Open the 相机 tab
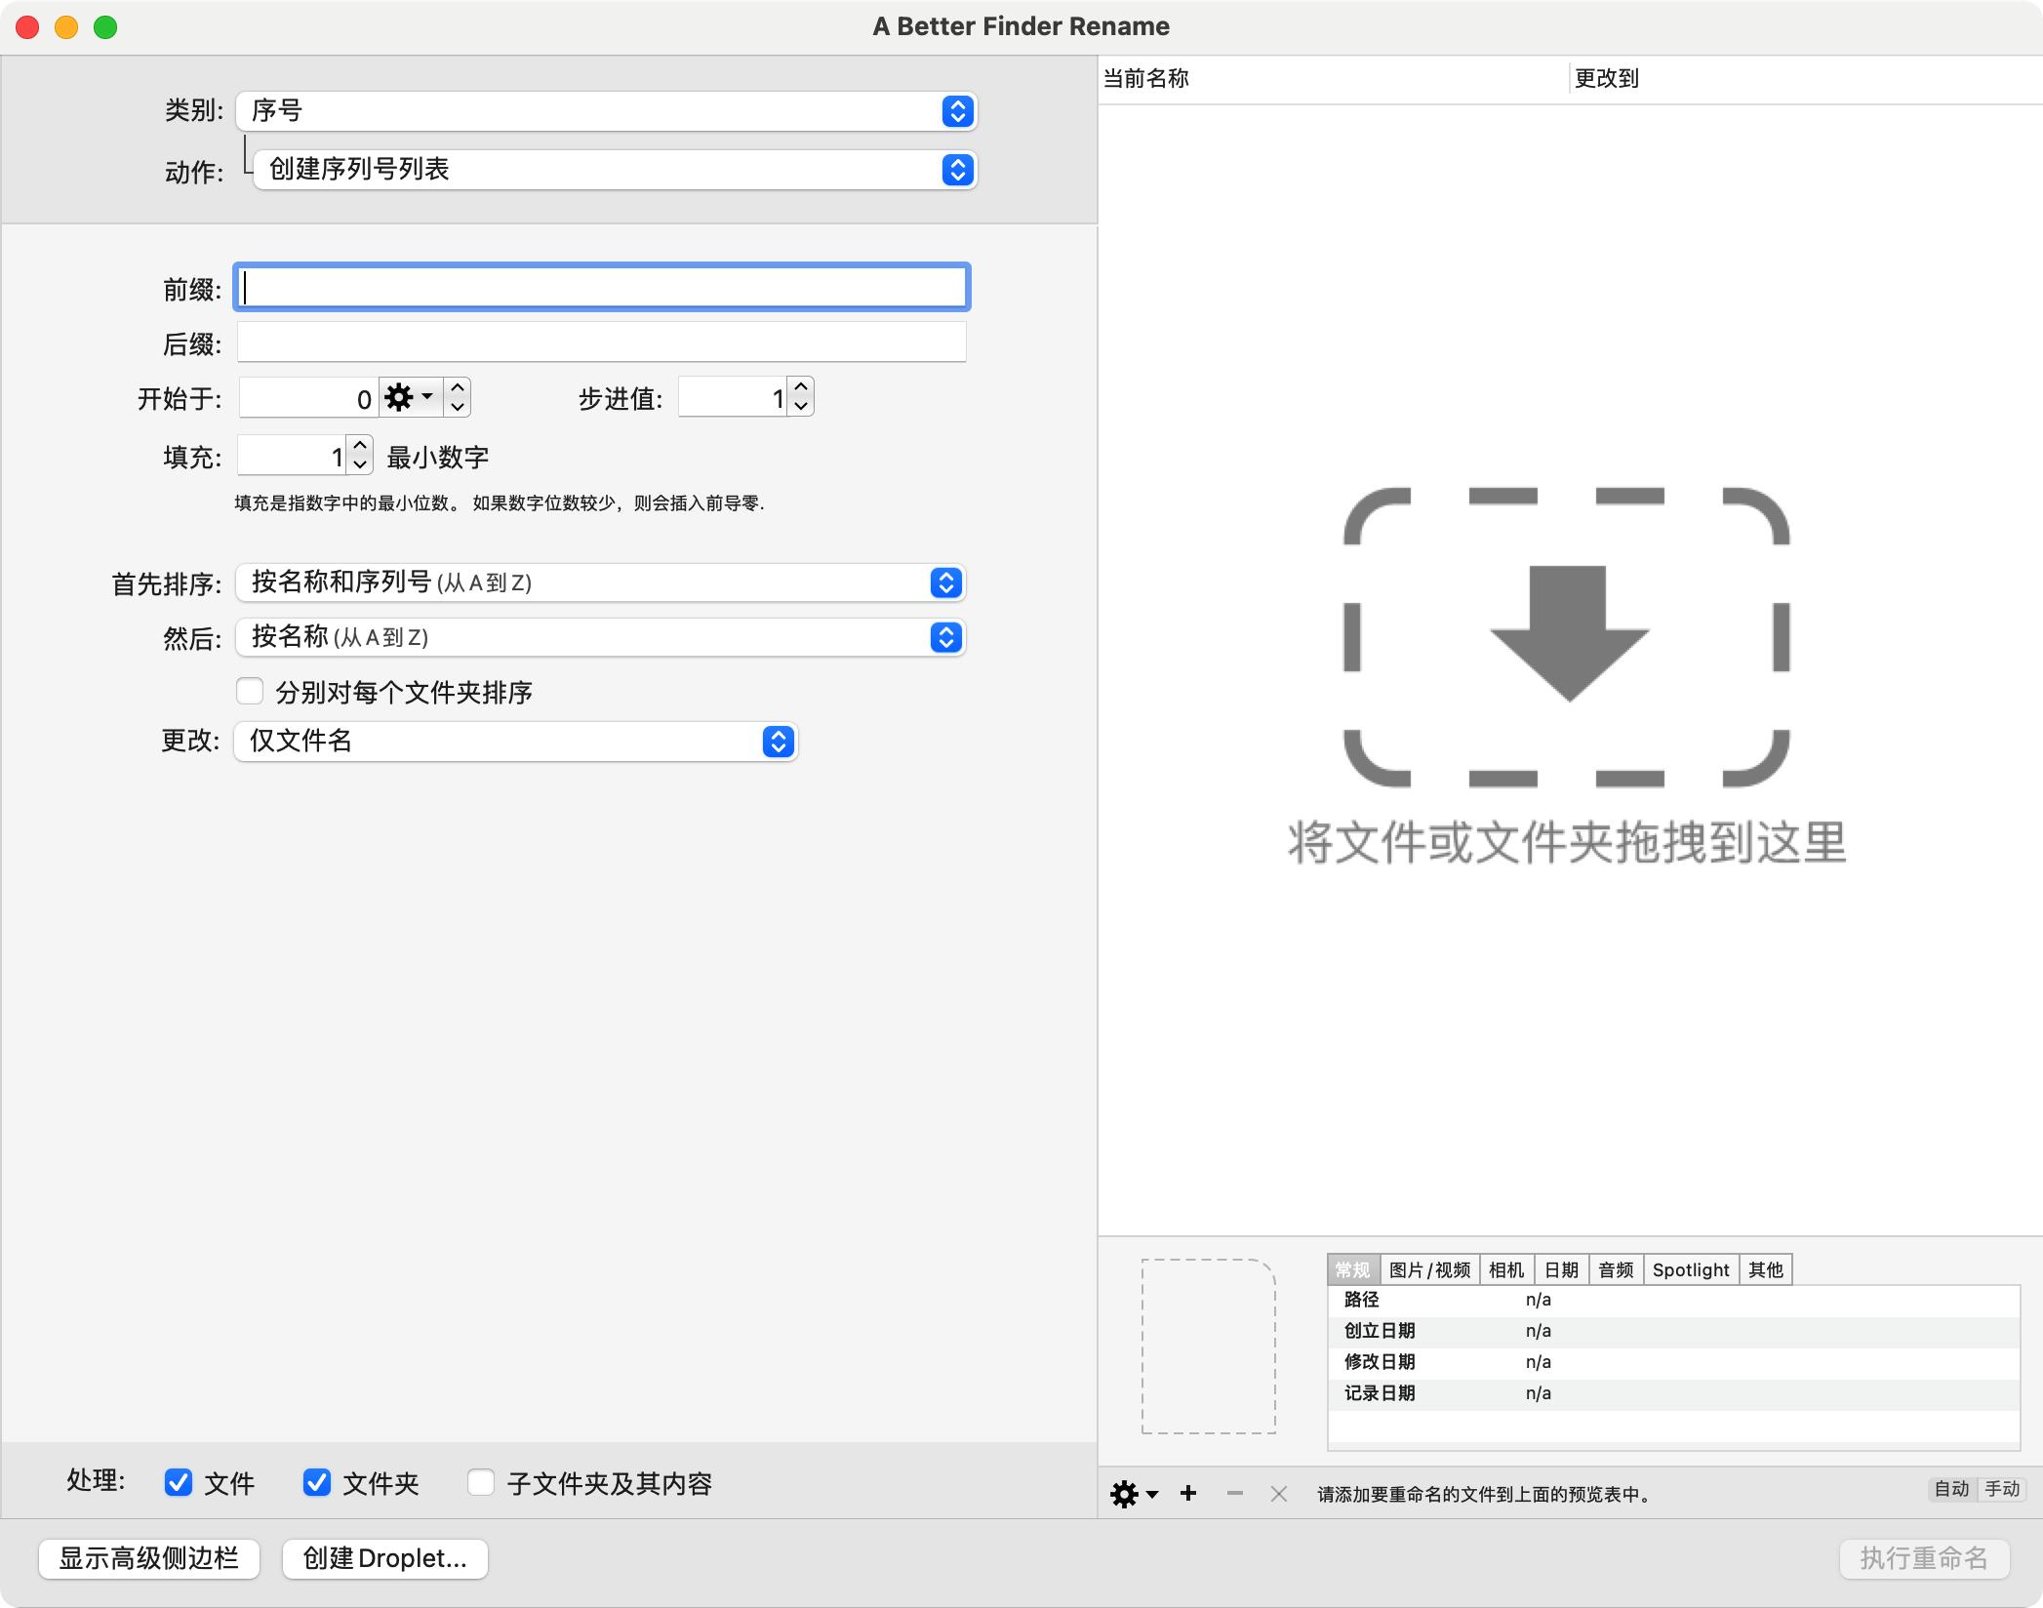This screenshot has height=1608, width=2043. click(x=1507, y=1268)
